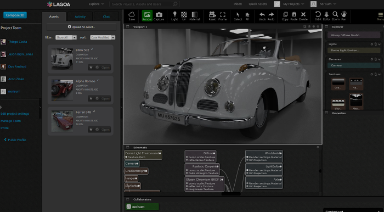
Task: Open the Inbox menu item
Action: [x=238, y=4]
